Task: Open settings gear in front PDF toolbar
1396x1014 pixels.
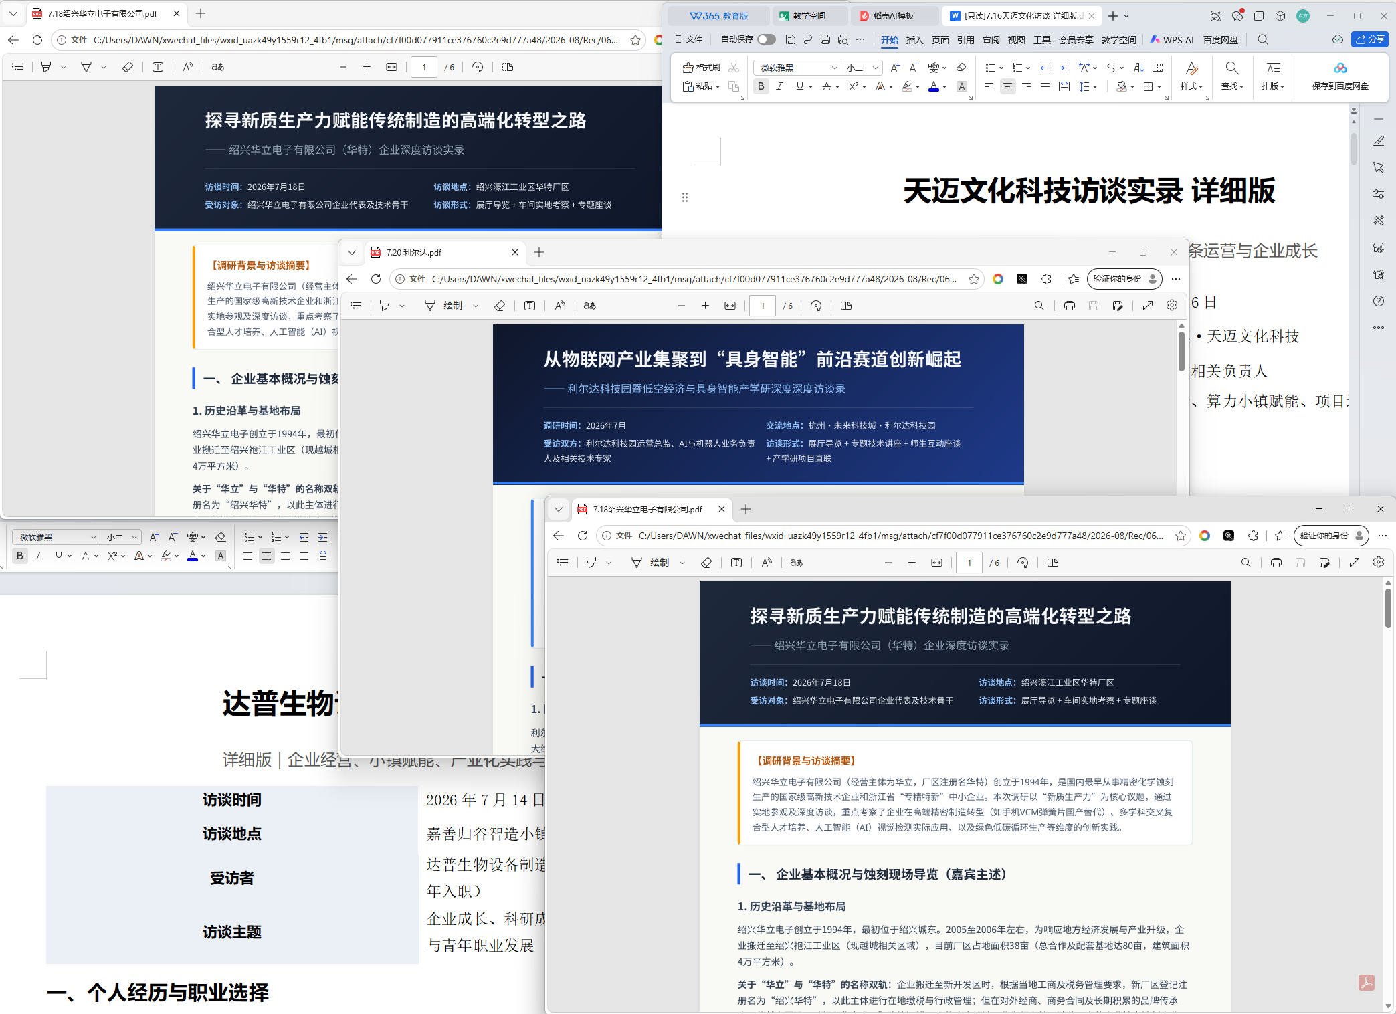Action: [x=1379, y=563]
